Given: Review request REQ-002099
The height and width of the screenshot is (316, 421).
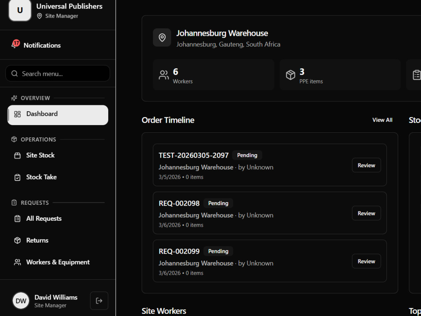Looking at the screenshot, I should [x=366, y=261].
